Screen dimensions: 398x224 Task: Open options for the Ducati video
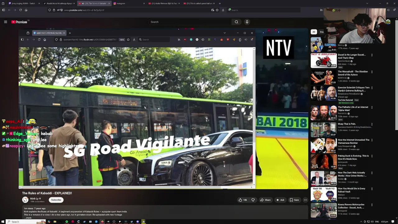(x=372, y=55)
